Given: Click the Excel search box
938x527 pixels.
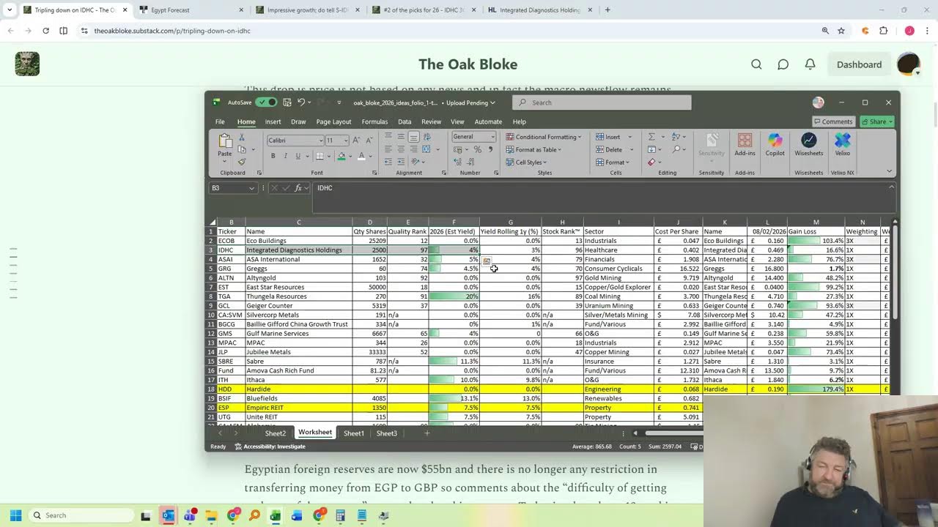Looking at the screenshot, I should click(x=602, y=102).
